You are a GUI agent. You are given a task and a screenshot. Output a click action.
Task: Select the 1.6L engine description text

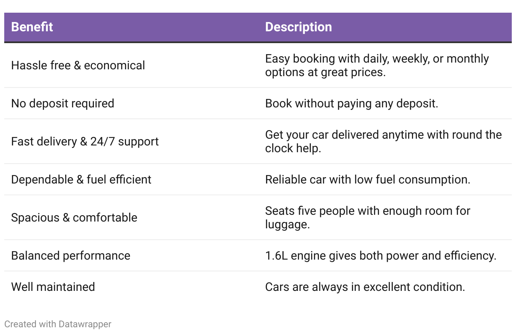381,256
